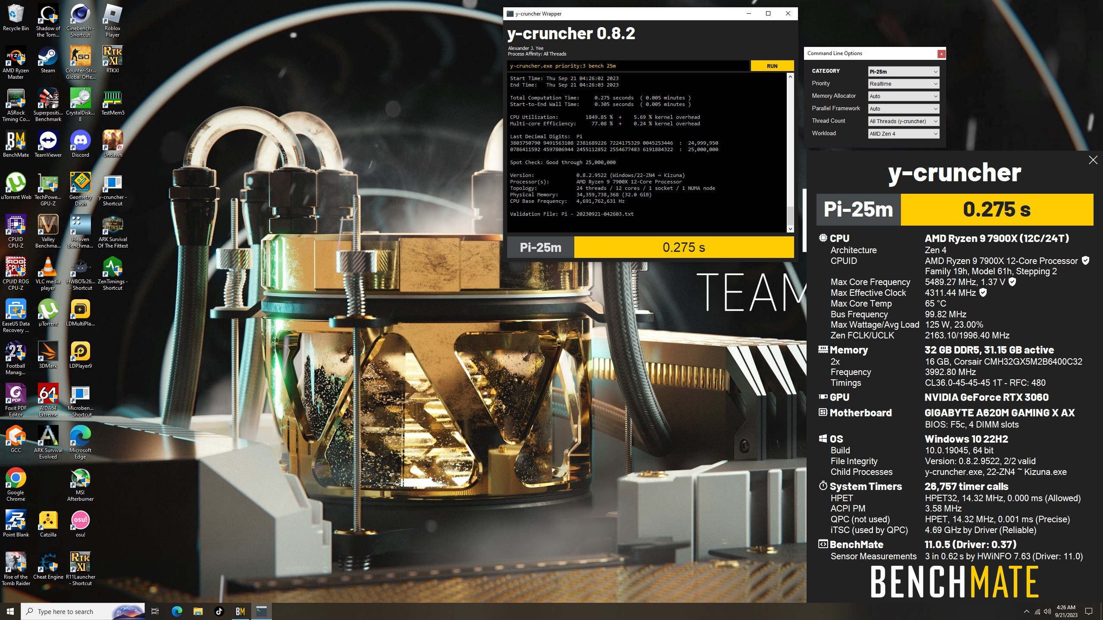Screen dimensions: 1103x620
Task: Open the network tray icon
Action: pos(1037,611)
